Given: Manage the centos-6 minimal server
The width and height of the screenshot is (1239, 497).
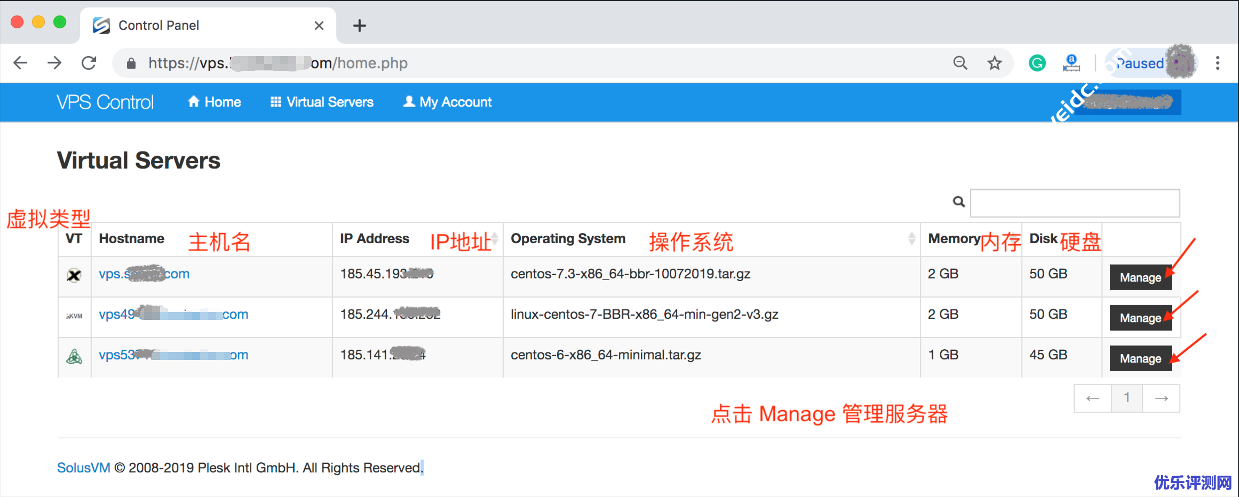Looking at the screenshot, I should click(1140, 358).
